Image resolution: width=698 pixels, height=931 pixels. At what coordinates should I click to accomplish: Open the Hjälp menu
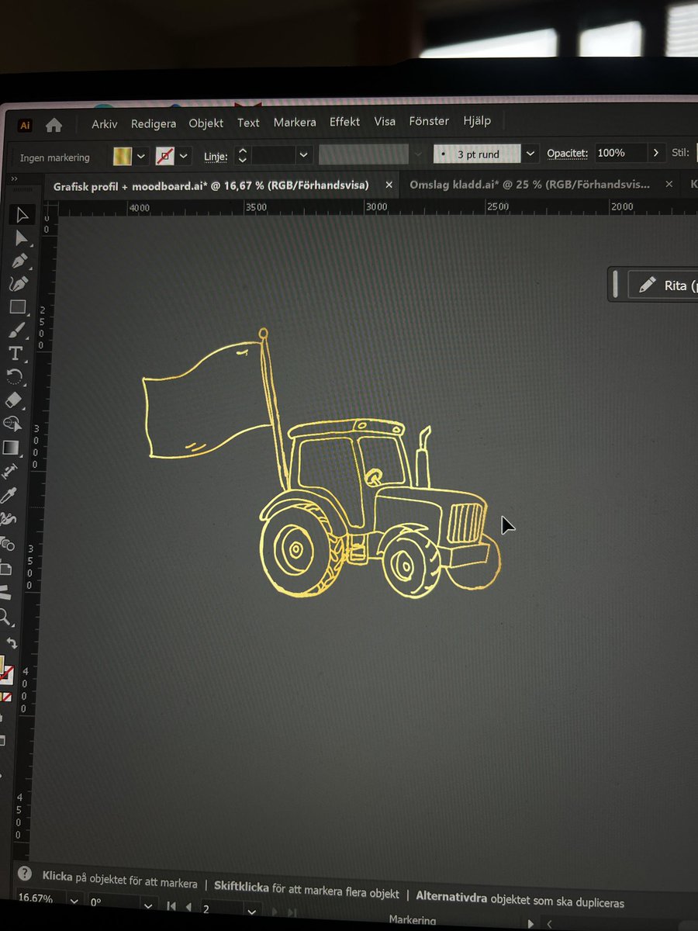[x=477, y=121]
